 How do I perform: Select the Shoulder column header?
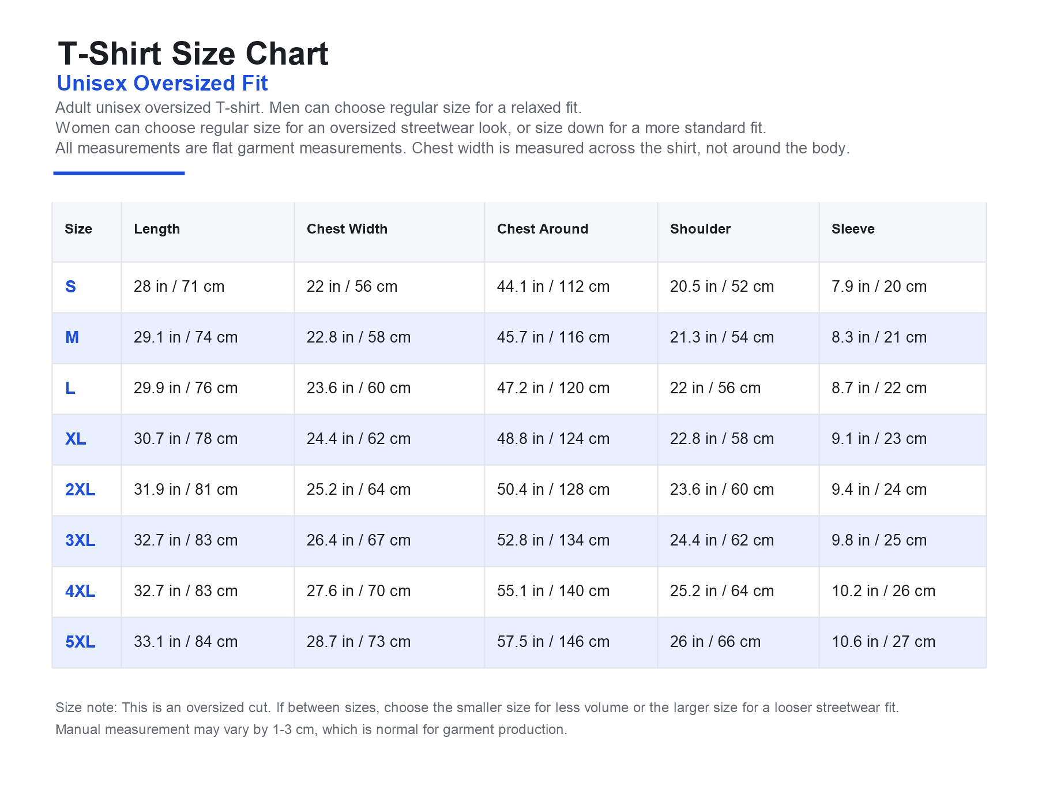coord(700,229)
